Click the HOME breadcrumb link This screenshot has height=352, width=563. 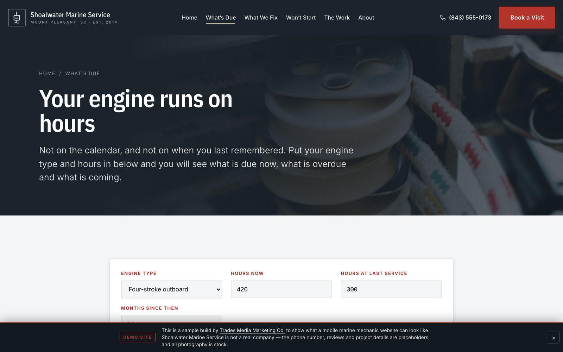pos(47,74)
